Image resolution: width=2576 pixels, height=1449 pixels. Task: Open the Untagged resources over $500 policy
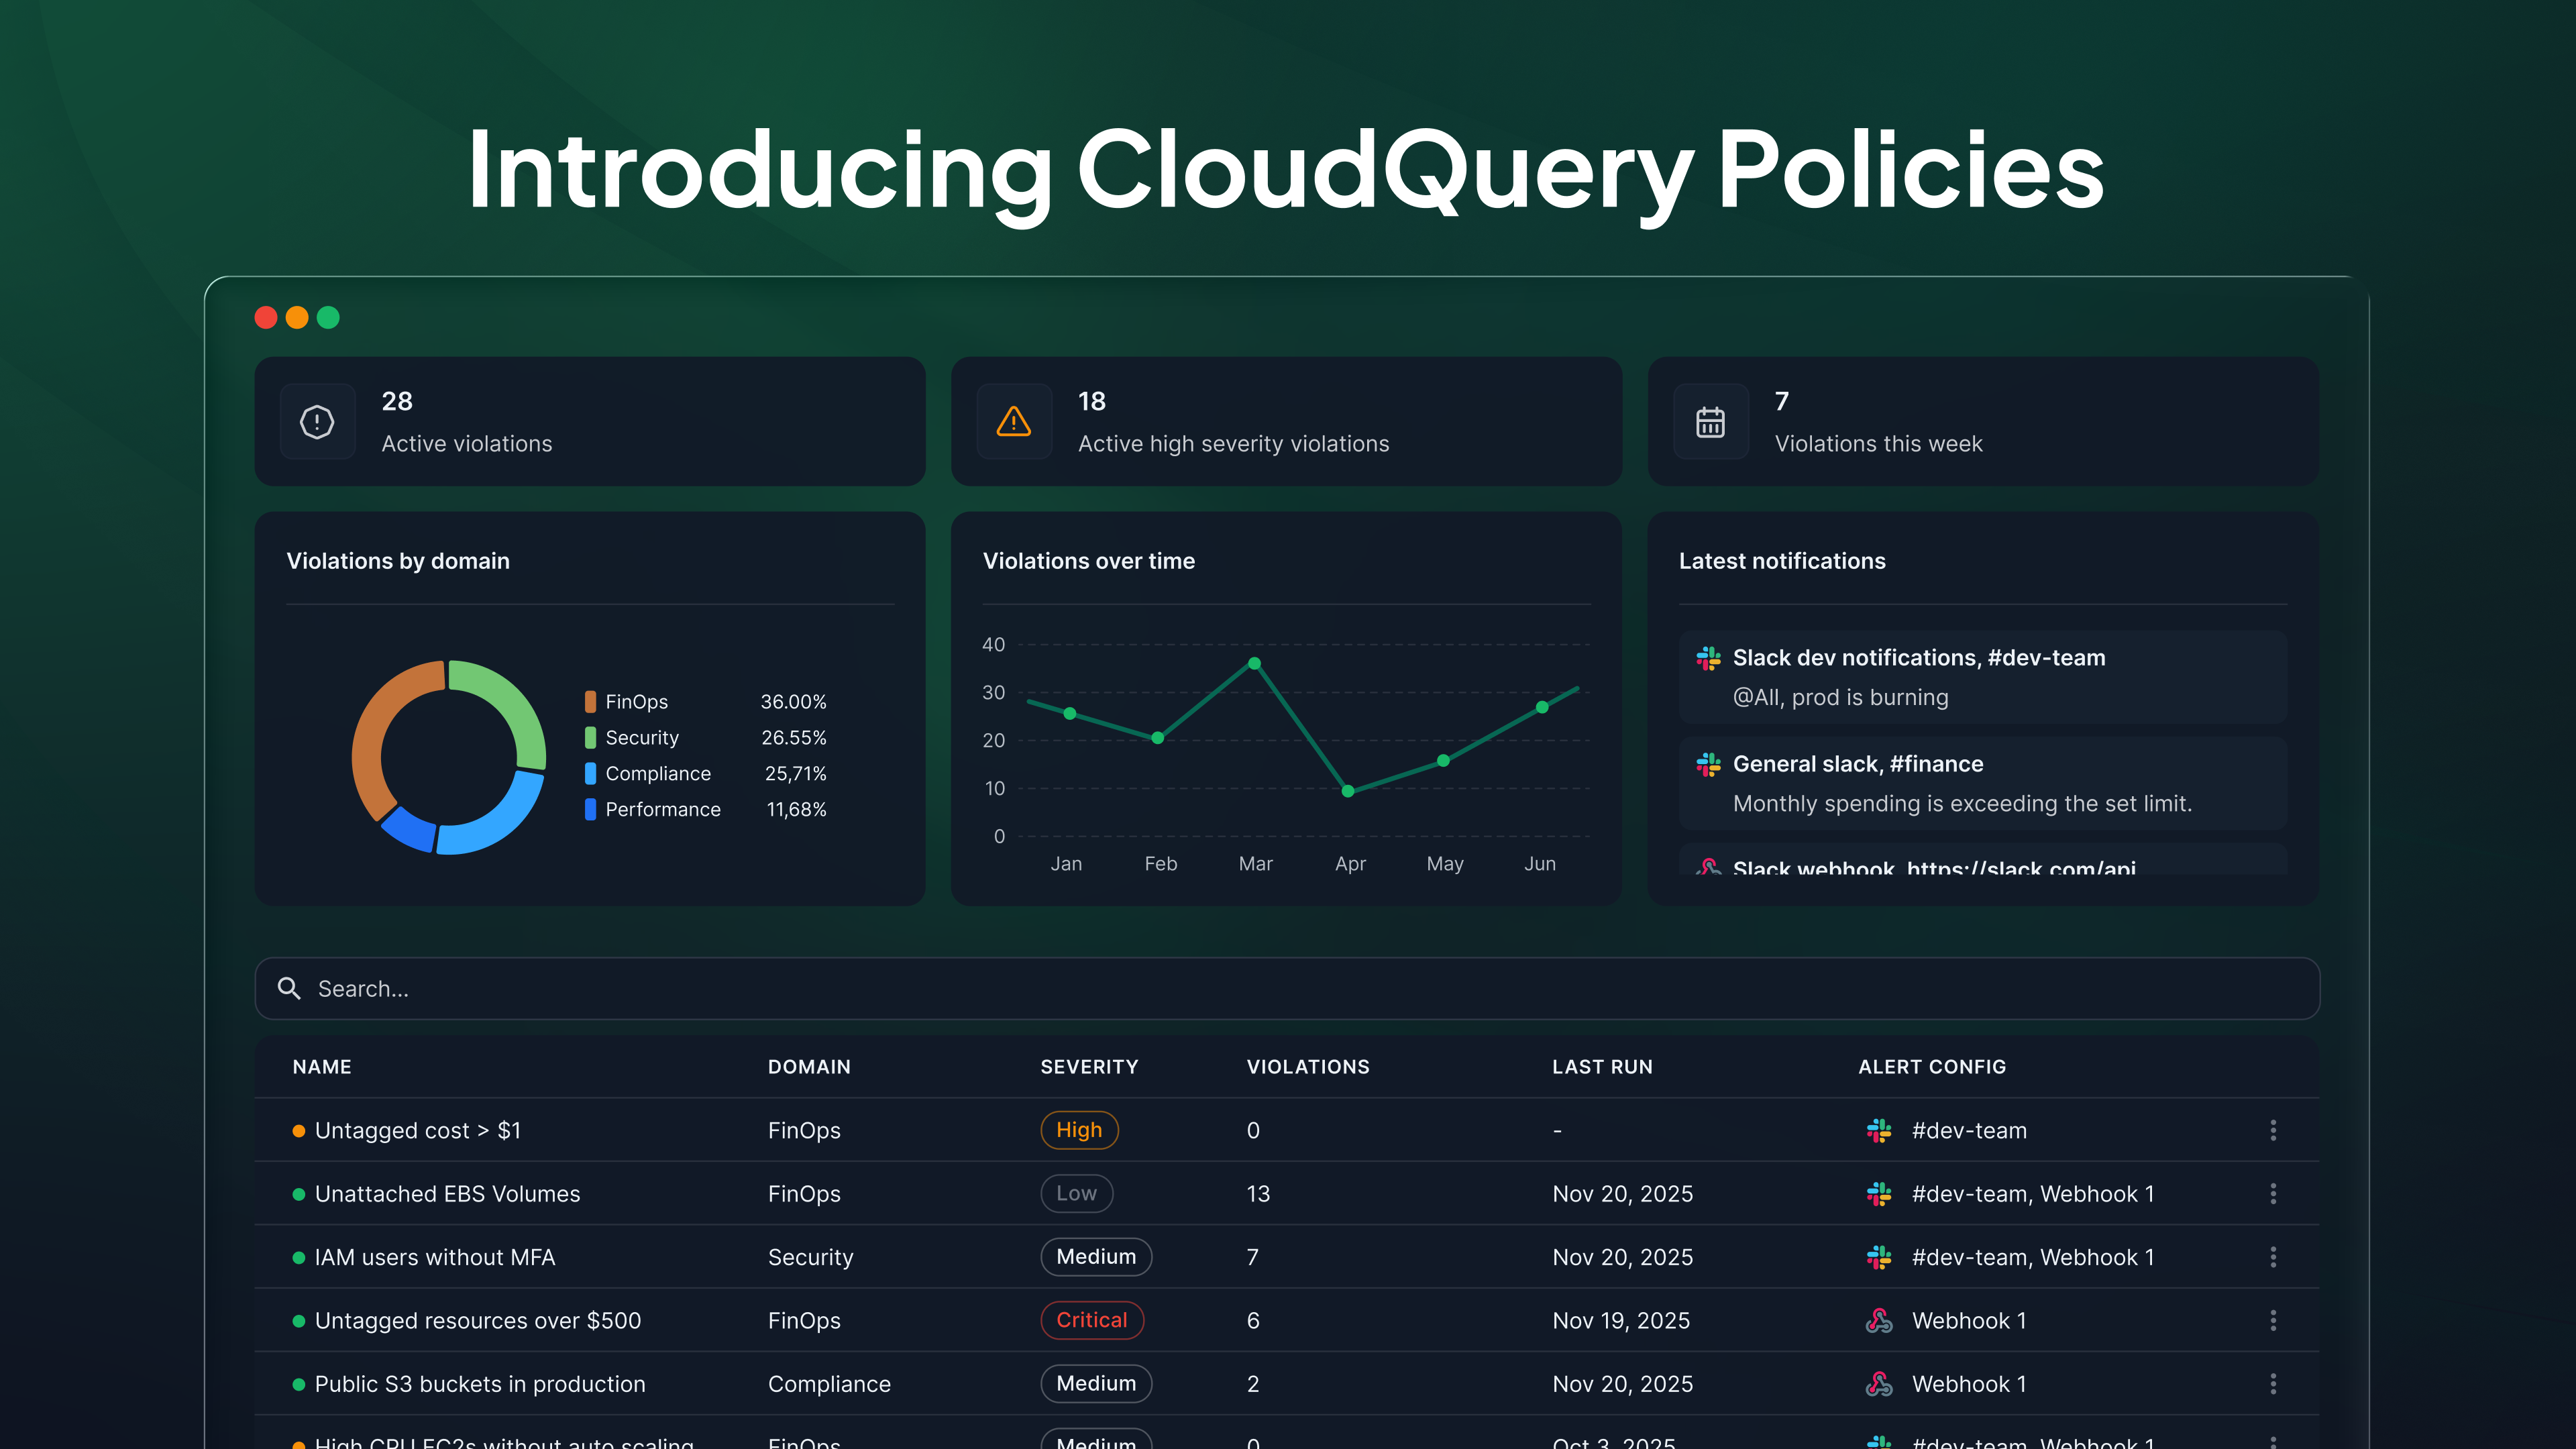click(477, 1320)
